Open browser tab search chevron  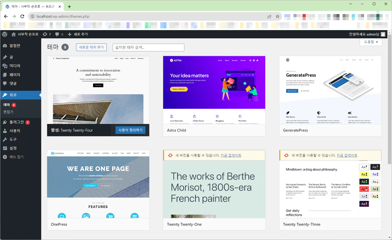click(x=351, y=4)
